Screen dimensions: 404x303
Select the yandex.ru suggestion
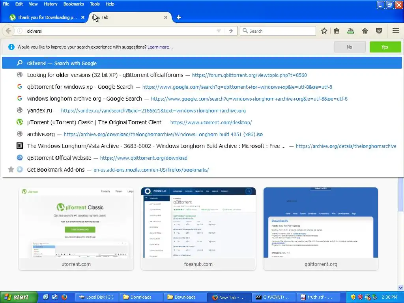202,110
